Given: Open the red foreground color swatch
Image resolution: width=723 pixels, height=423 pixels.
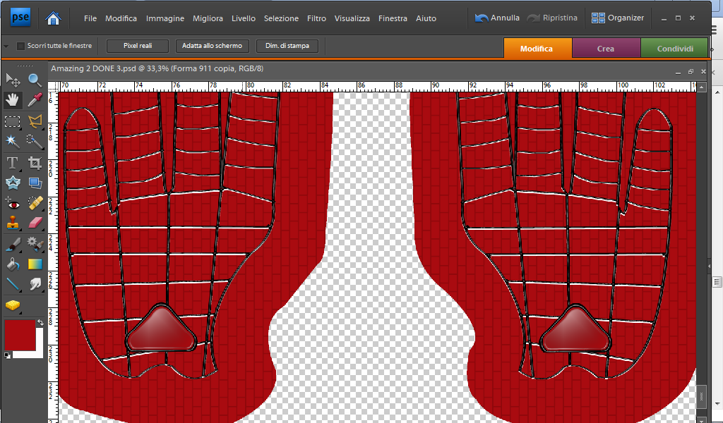Looking at the screenshot, I should click(x=20, y=336).
